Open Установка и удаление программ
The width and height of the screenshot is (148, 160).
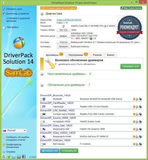[x=18, y=20]
